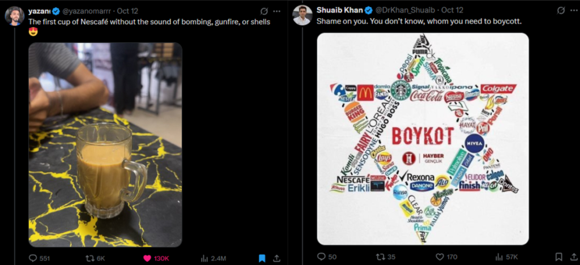Share Shuaib Khan's tweet
Image resolution: width=580 pixels, height=265 pixels.
(x=573, y=257)
